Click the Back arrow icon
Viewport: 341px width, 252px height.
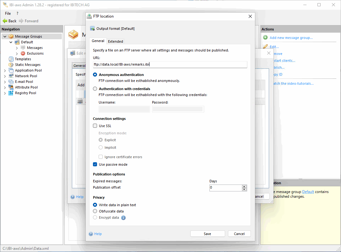tap(5, 21)
